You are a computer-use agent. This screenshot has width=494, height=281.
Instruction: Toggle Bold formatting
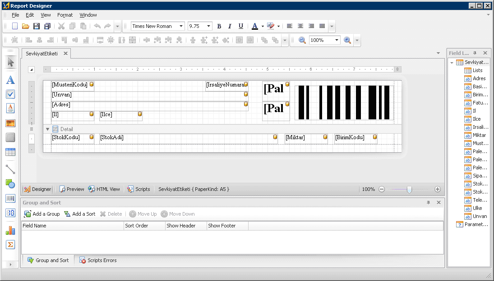click(219, 26)
